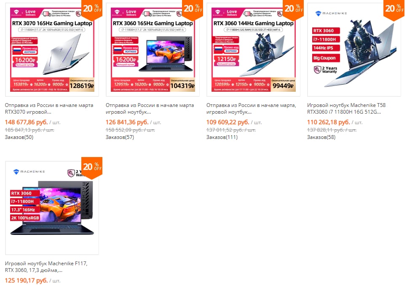The image size is (407, 285).
Task: Click price 125 190,17 руб.
Action: (26, 280)
